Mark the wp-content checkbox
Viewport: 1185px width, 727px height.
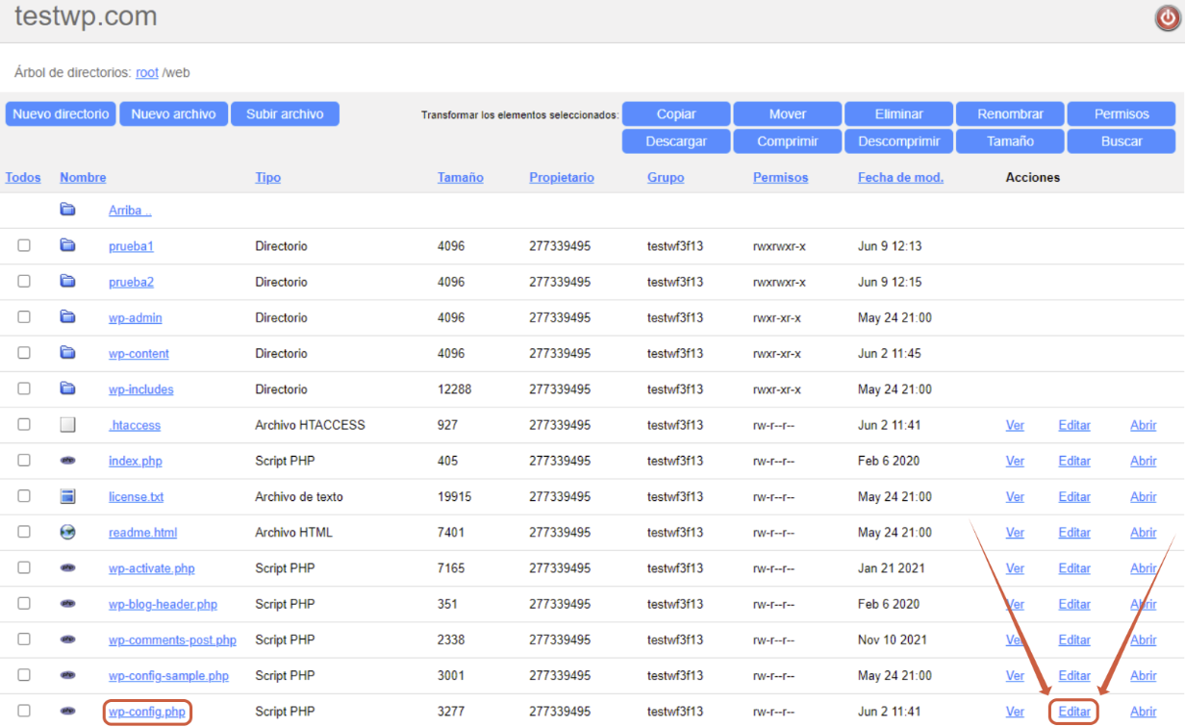[24, 352]
